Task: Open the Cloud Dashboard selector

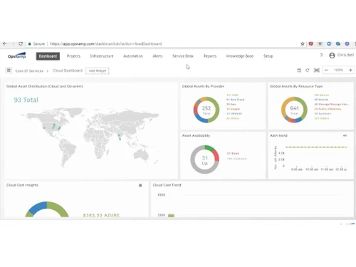Action: coord(68,70)
